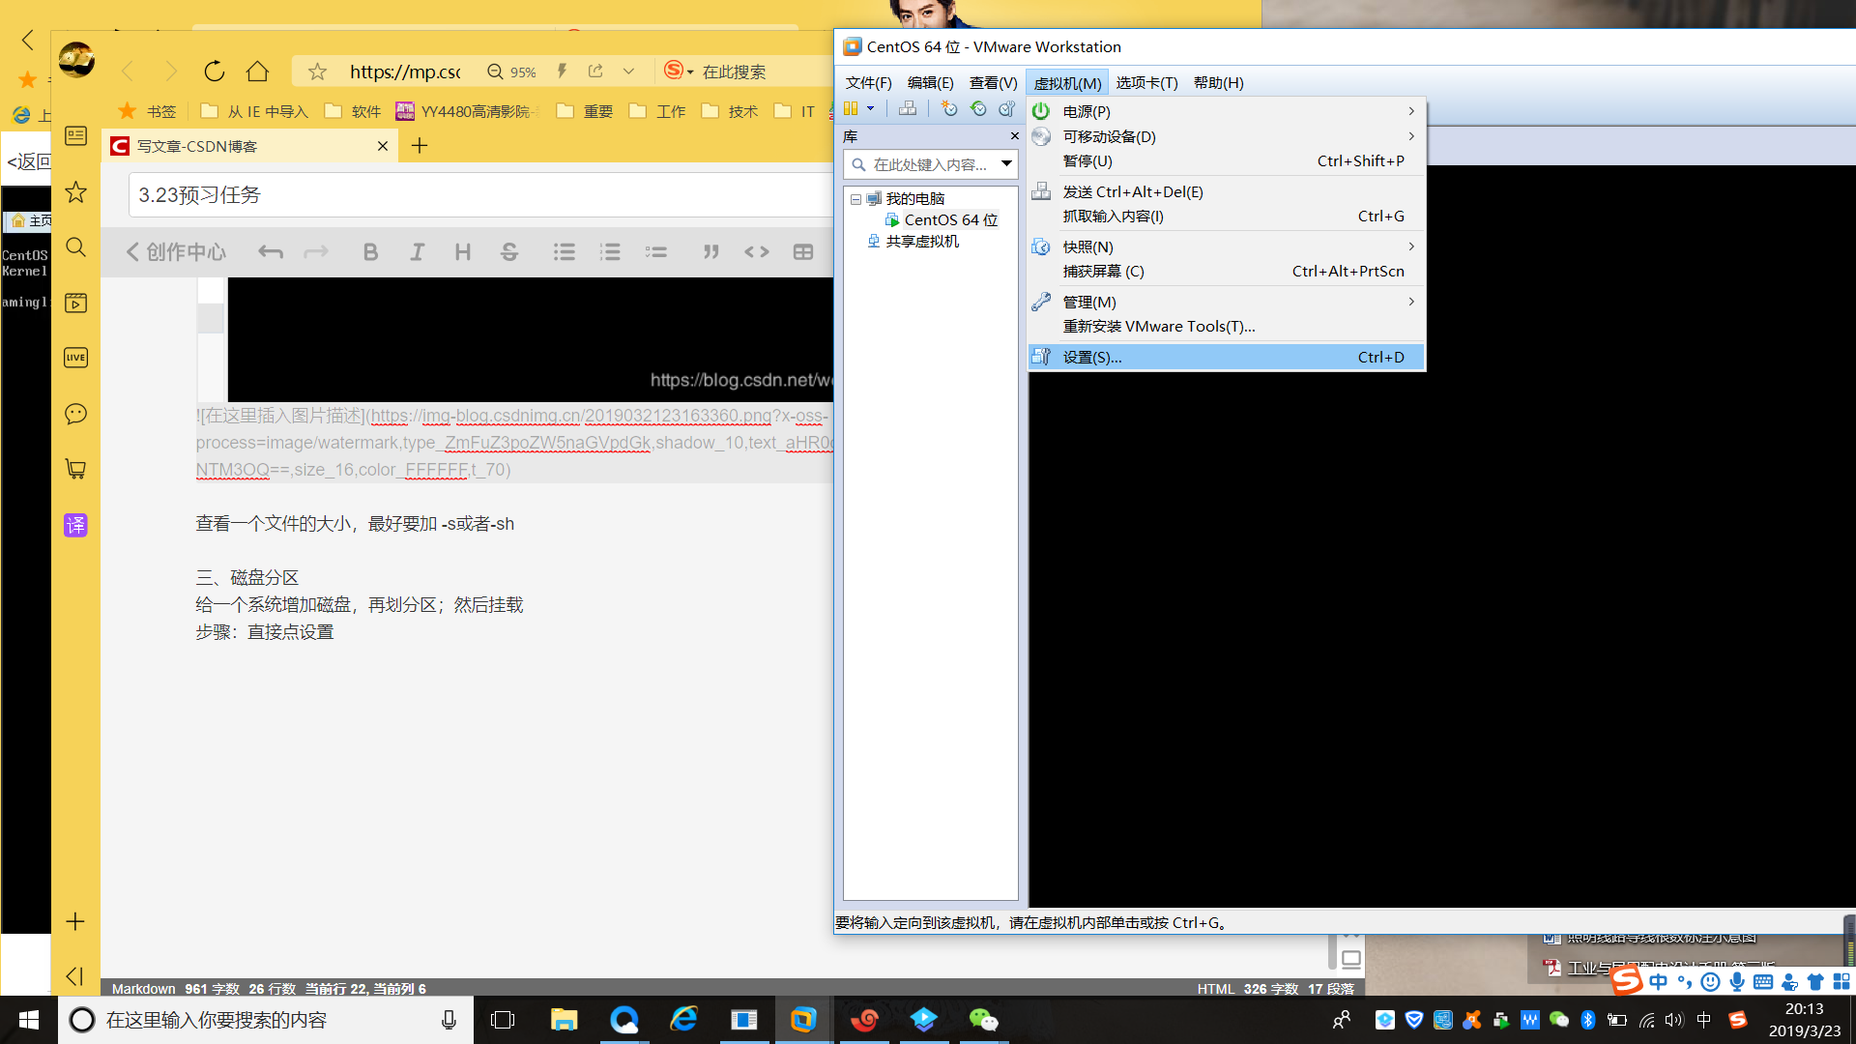
Task: Open the translate 译 icon in sidebar
Action: coord(75,525)
